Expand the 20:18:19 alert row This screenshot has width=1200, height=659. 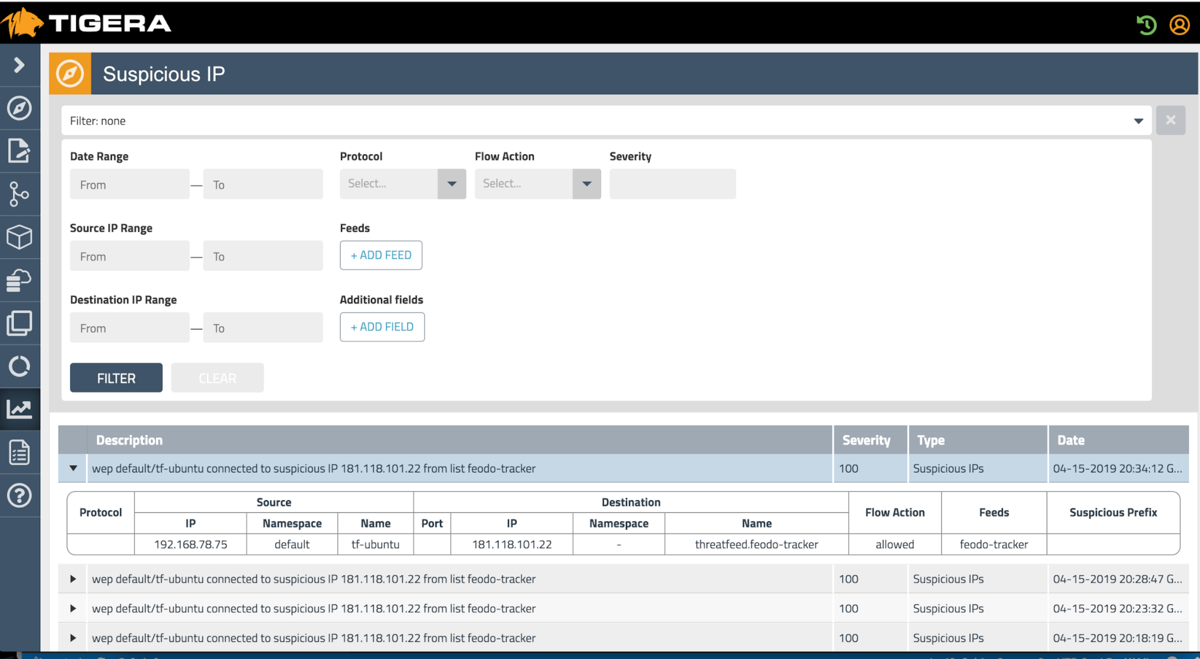point(73,638)
